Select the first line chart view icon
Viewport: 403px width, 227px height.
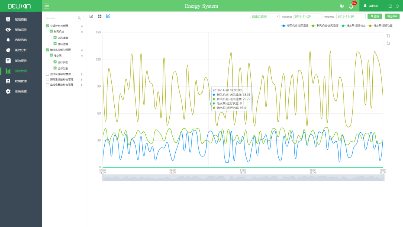[x=92, y=16]
